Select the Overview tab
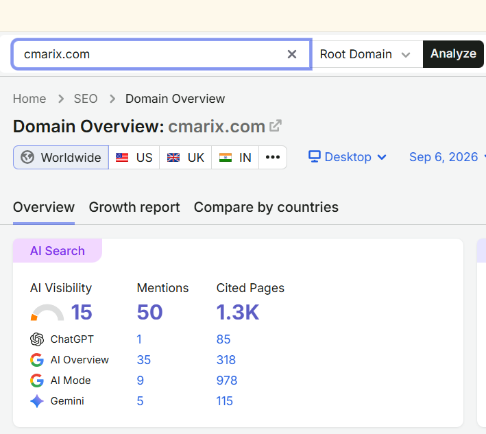This screenshot has height=434, width=486. pyautogui.click(x=44, y=207)
